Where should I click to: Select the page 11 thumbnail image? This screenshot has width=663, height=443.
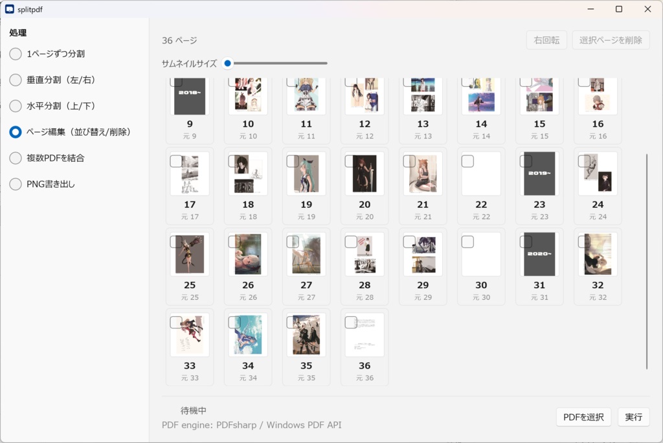pos(306,96)
